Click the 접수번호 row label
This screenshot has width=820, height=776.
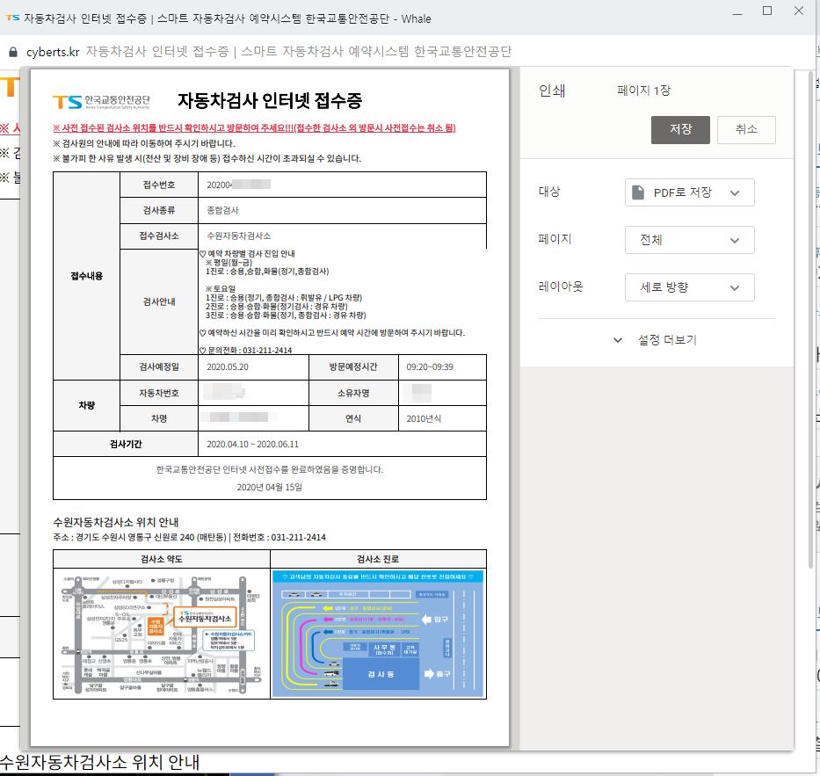[x=159, y=185]
